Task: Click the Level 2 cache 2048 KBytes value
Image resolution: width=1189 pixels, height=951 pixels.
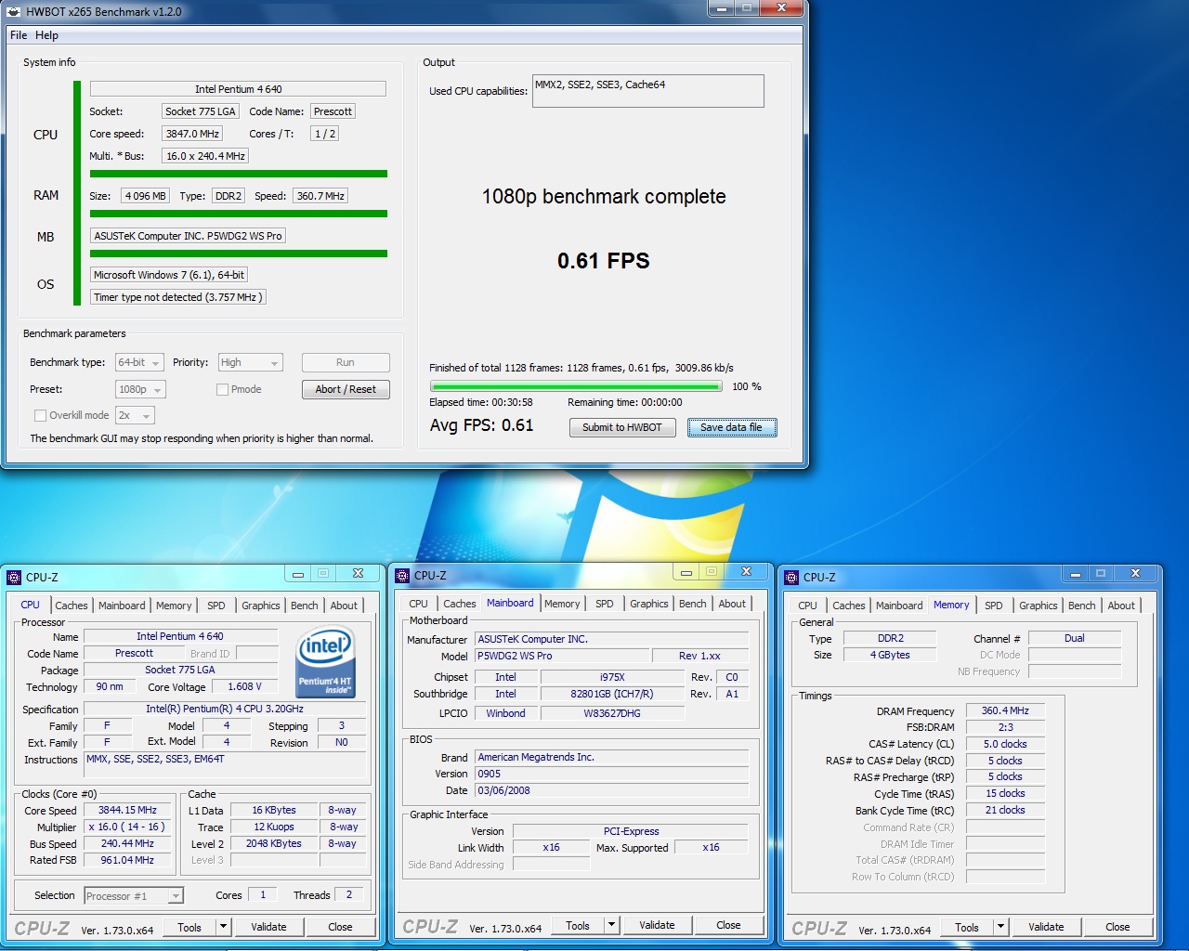Action: pyautogui.click(x=273, y=843)
